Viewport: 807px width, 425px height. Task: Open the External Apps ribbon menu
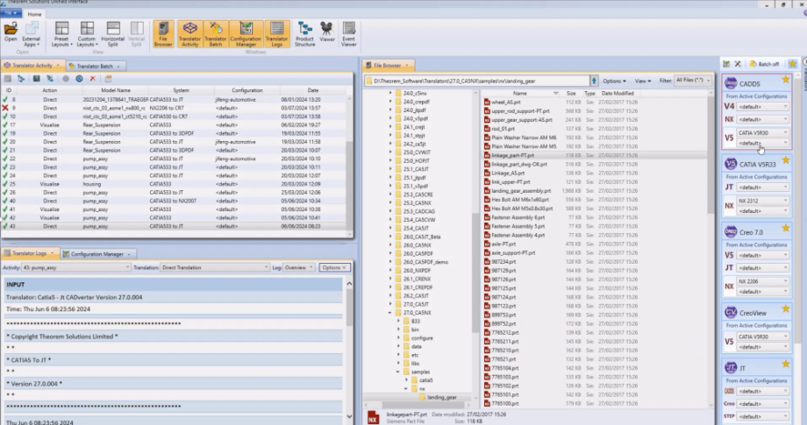coord(31,34)
